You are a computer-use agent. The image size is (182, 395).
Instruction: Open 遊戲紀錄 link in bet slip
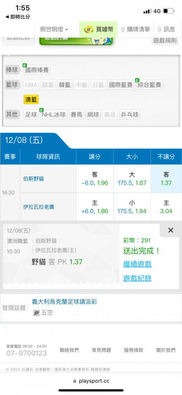pyautogui.click(x=137, y=278)
